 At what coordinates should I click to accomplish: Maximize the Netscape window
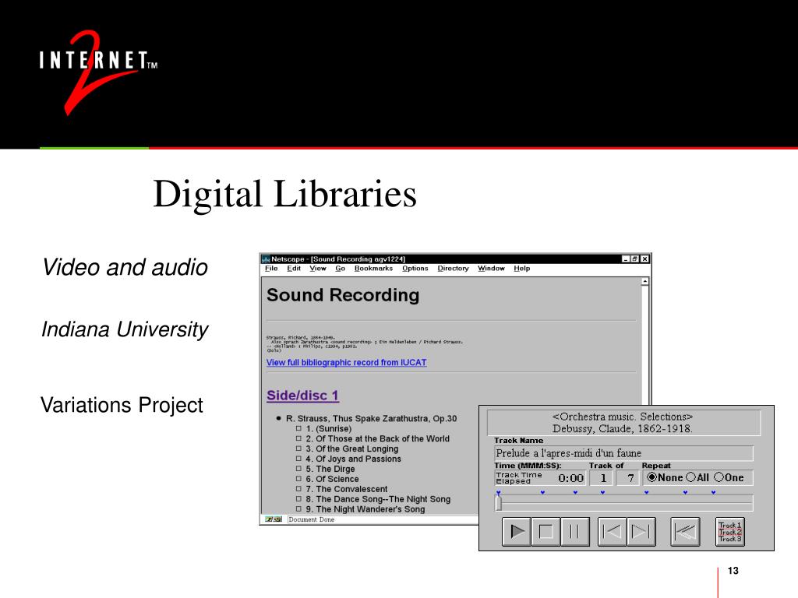click(x=634, y=259)
